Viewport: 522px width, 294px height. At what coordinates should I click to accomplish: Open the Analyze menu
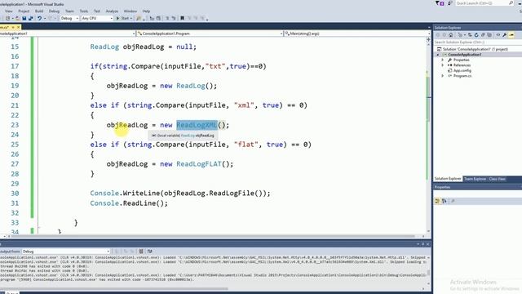click(112, 11)
